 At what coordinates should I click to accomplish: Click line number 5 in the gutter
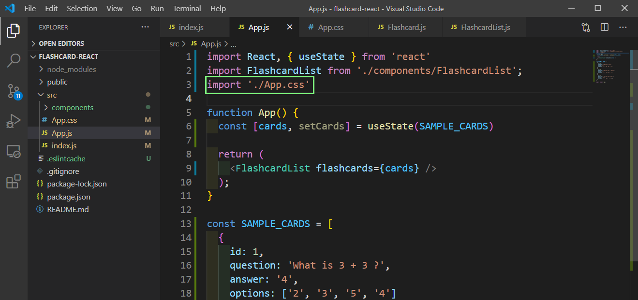click(x=188, y=113)
